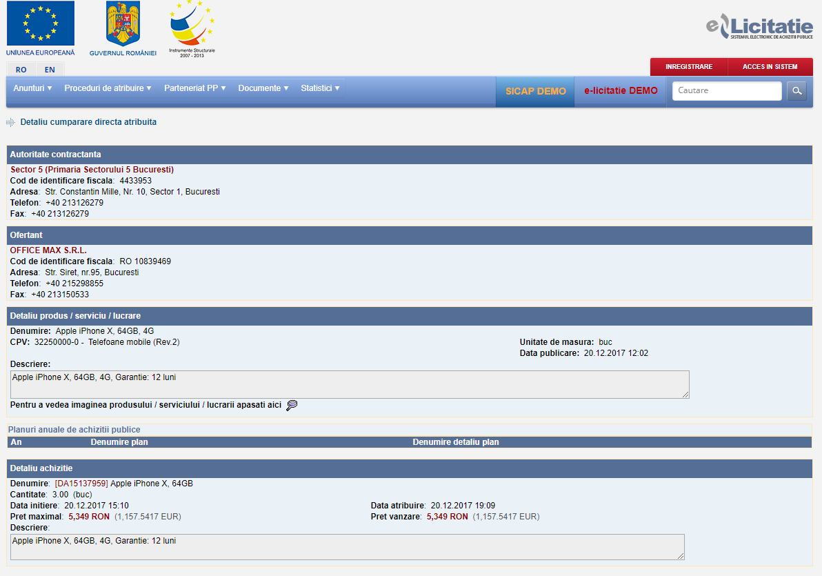The width and height of the screenshot is (822, 576).
Task: Expand the Proceduri de atribuire menu
Action: [108, 88]
